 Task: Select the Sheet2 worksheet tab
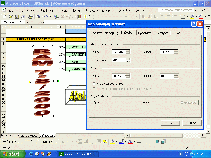click(47, 136)
